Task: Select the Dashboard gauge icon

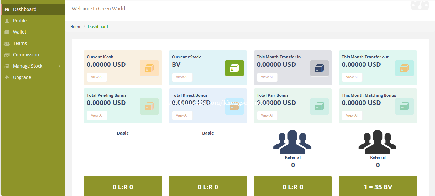Action: (x=6, y=9)
